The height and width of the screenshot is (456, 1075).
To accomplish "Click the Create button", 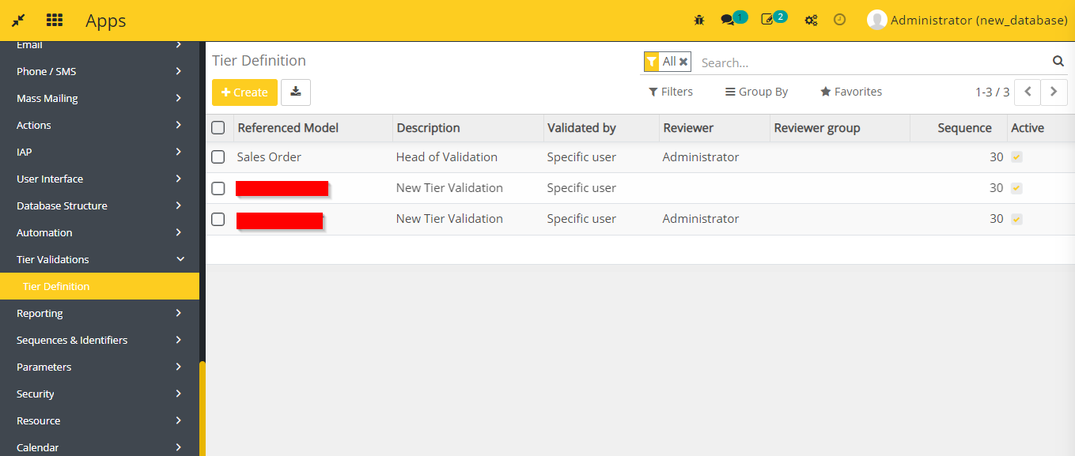I will [x=244, y=92].
